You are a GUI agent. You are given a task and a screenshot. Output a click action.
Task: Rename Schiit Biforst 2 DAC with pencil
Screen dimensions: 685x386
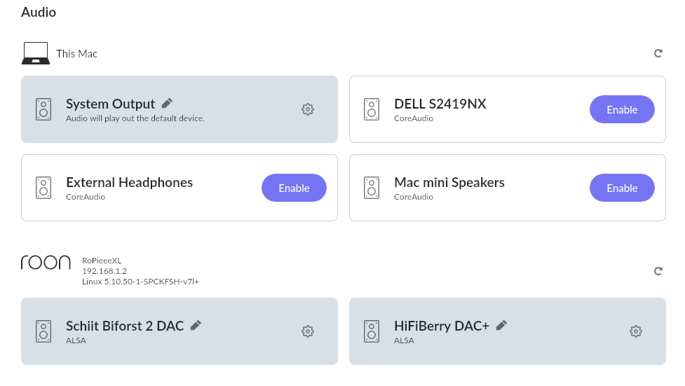tap(196, 325)
